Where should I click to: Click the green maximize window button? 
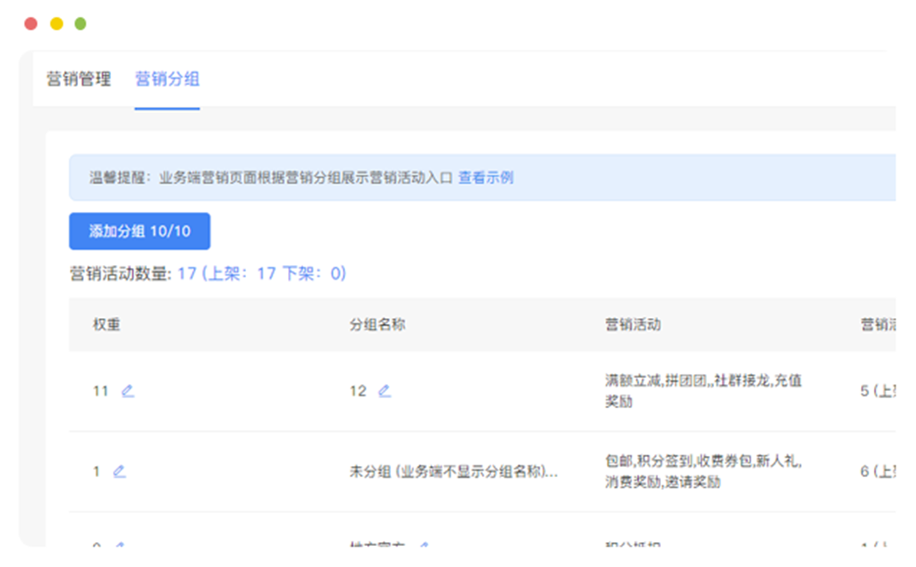80,24
